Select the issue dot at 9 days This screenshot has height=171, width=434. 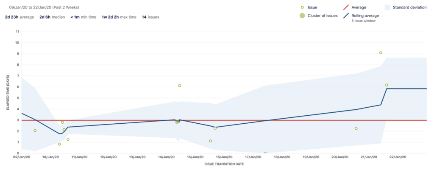point(381,53)
